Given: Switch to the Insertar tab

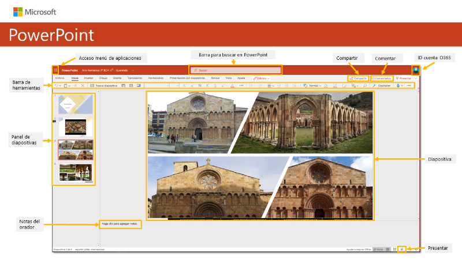Looking at the screenshot, I should pyautogui.click(x=89, y=78).
